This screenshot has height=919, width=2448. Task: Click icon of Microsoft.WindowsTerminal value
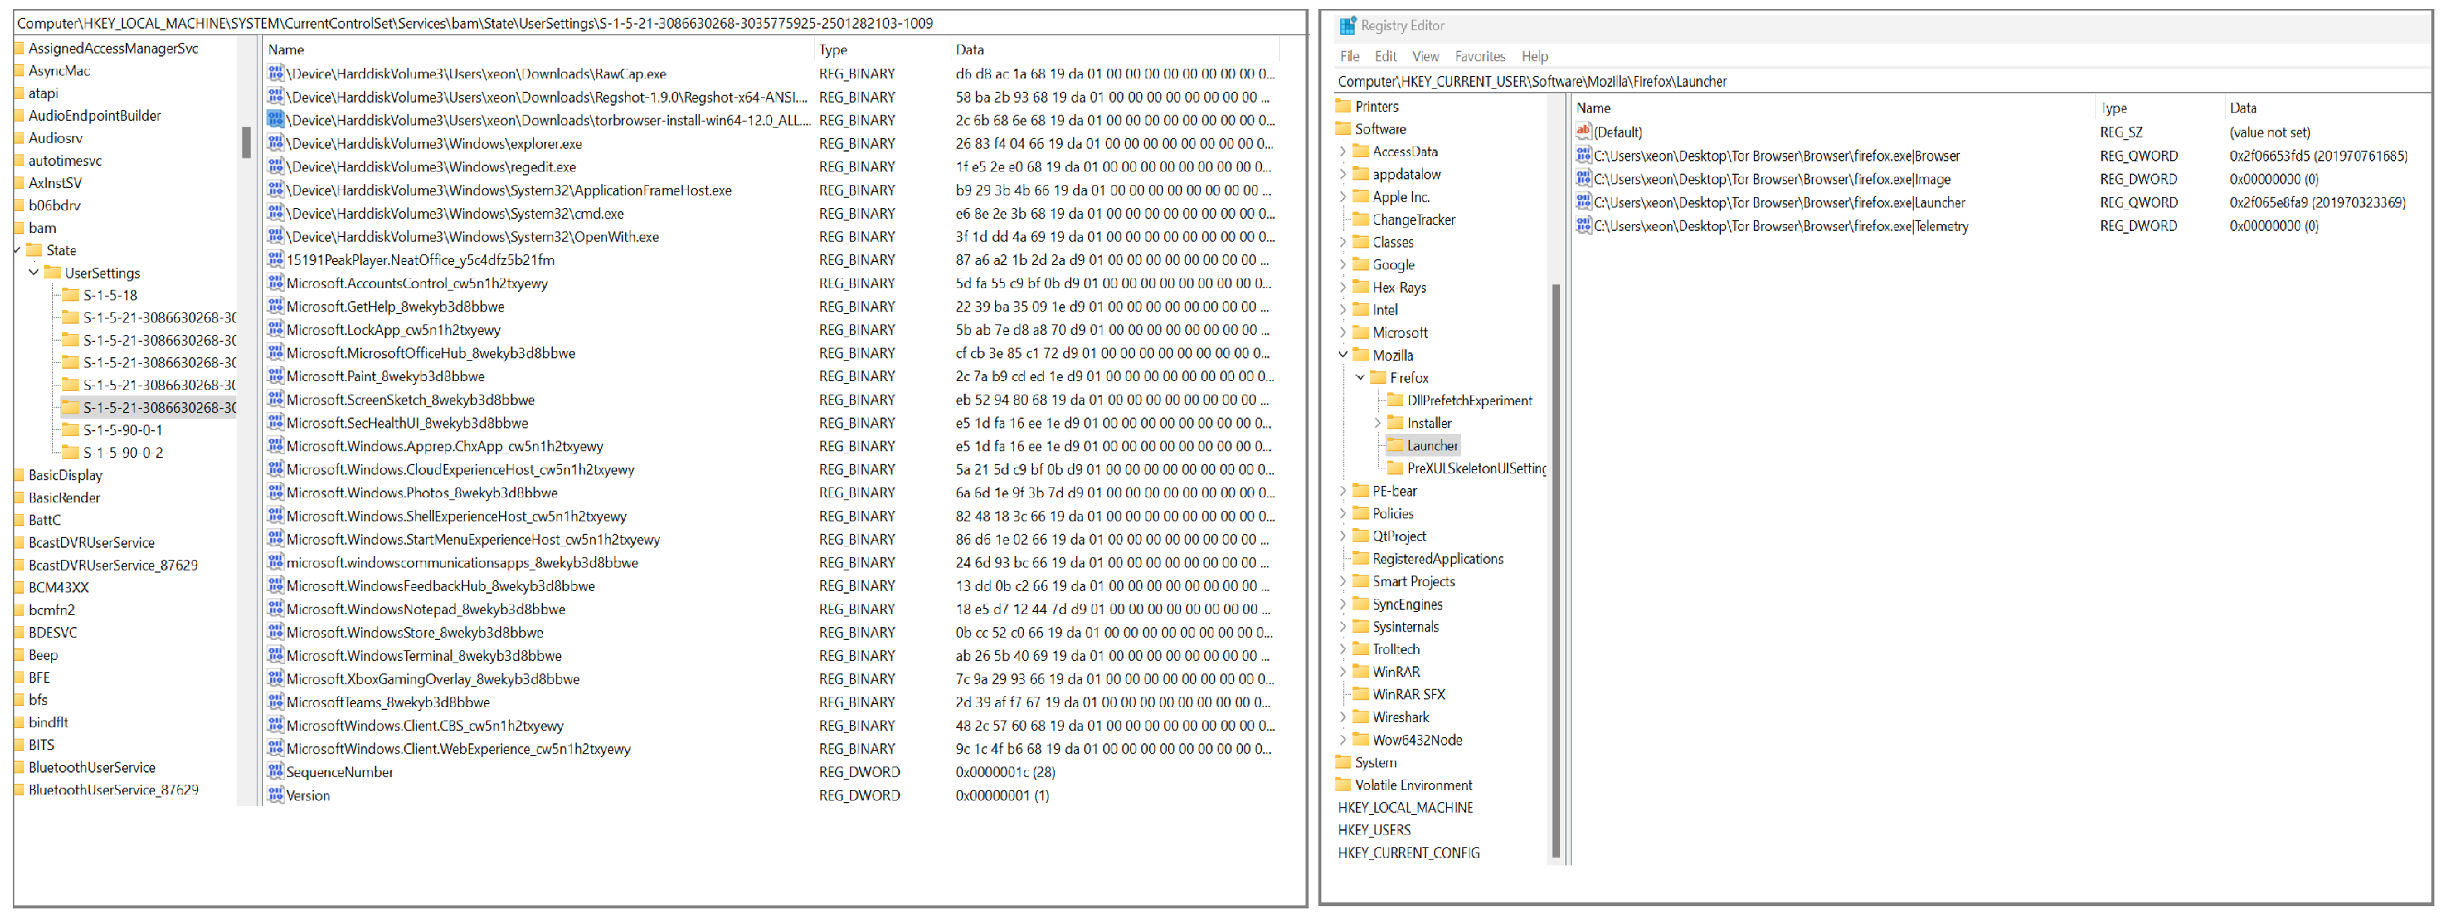(x=276, y=655)
